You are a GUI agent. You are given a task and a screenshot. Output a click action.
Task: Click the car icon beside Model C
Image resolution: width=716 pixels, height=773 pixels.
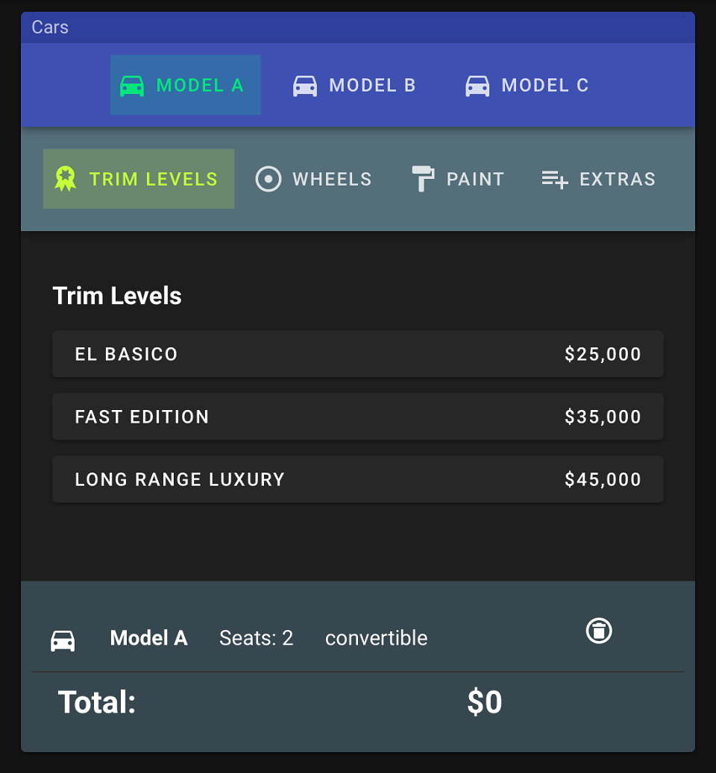click(x=477, y=86)
